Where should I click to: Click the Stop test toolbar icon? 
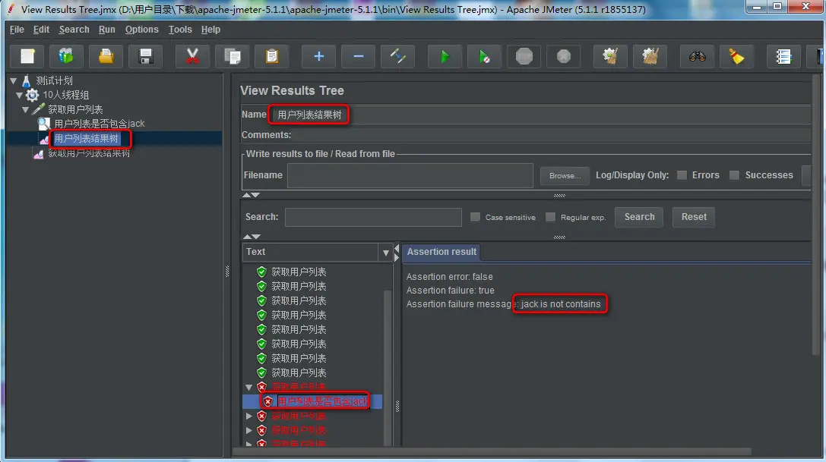[524, 56]
